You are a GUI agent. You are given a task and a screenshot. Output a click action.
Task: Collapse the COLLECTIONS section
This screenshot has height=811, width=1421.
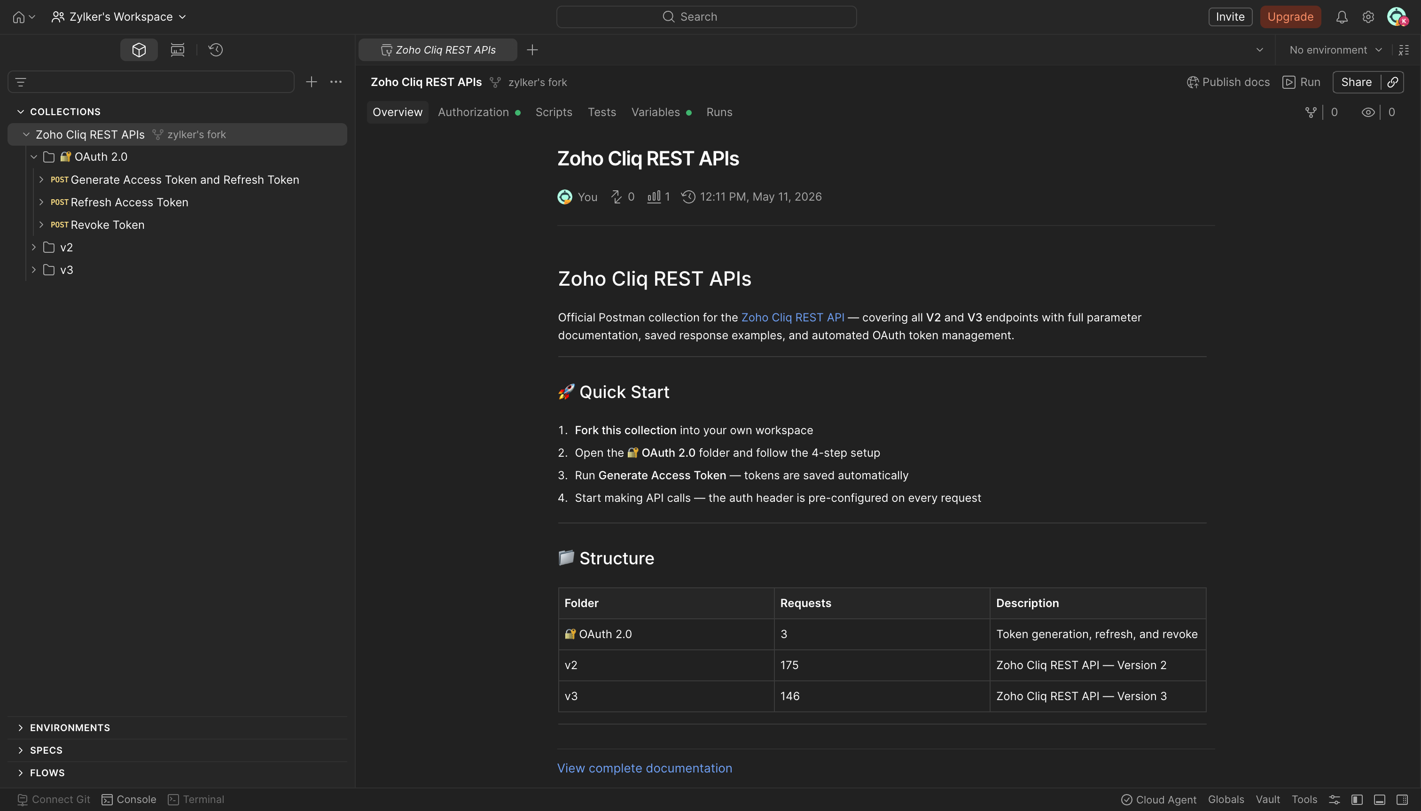(21, 112)
